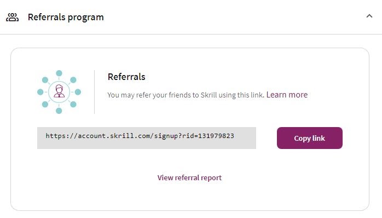Screen dimensions: 382x218
Task: Collapse the Referrals program section chevron
Action: 369,16
